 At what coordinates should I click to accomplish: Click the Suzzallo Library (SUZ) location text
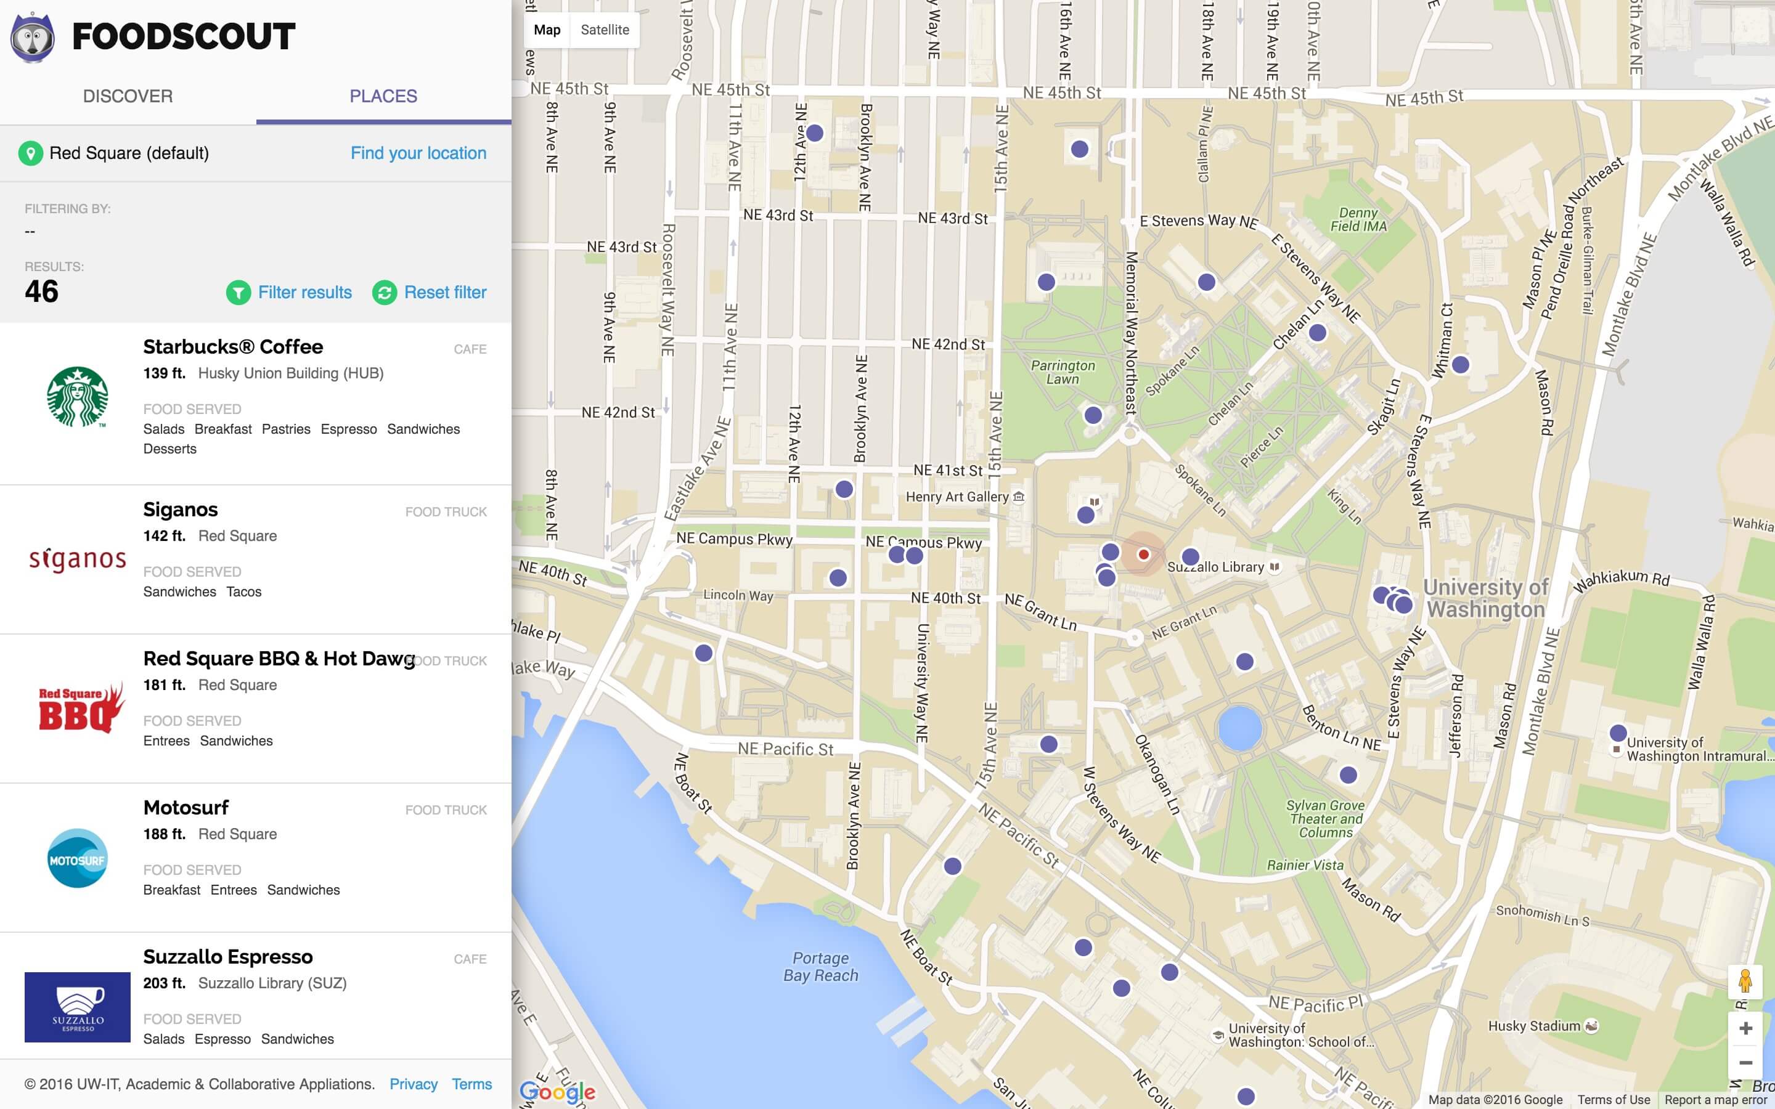pos(272,983)
